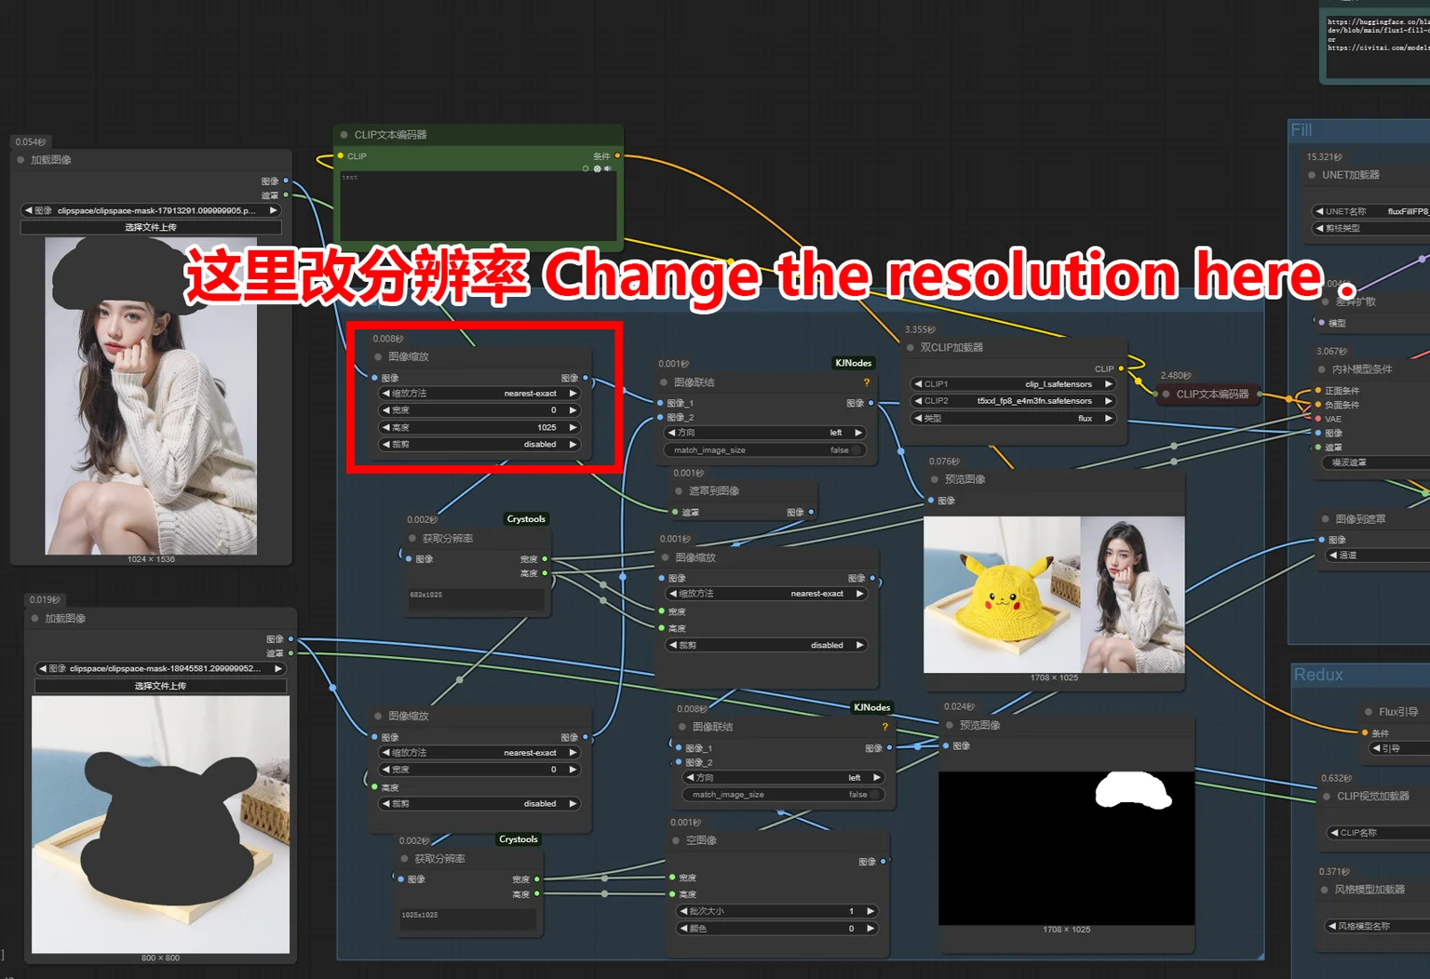This screenshot has width=1430, height=979.
Task: Collapse the green CLIP文本编码器 node via its dot
Action: [x=344, y=135]
